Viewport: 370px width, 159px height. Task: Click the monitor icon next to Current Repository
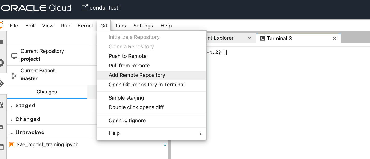coord(14,55)
